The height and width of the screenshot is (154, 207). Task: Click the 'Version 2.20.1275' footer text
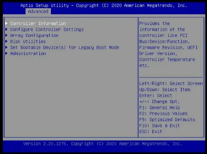pyautogui.click(x=46, y=144)
